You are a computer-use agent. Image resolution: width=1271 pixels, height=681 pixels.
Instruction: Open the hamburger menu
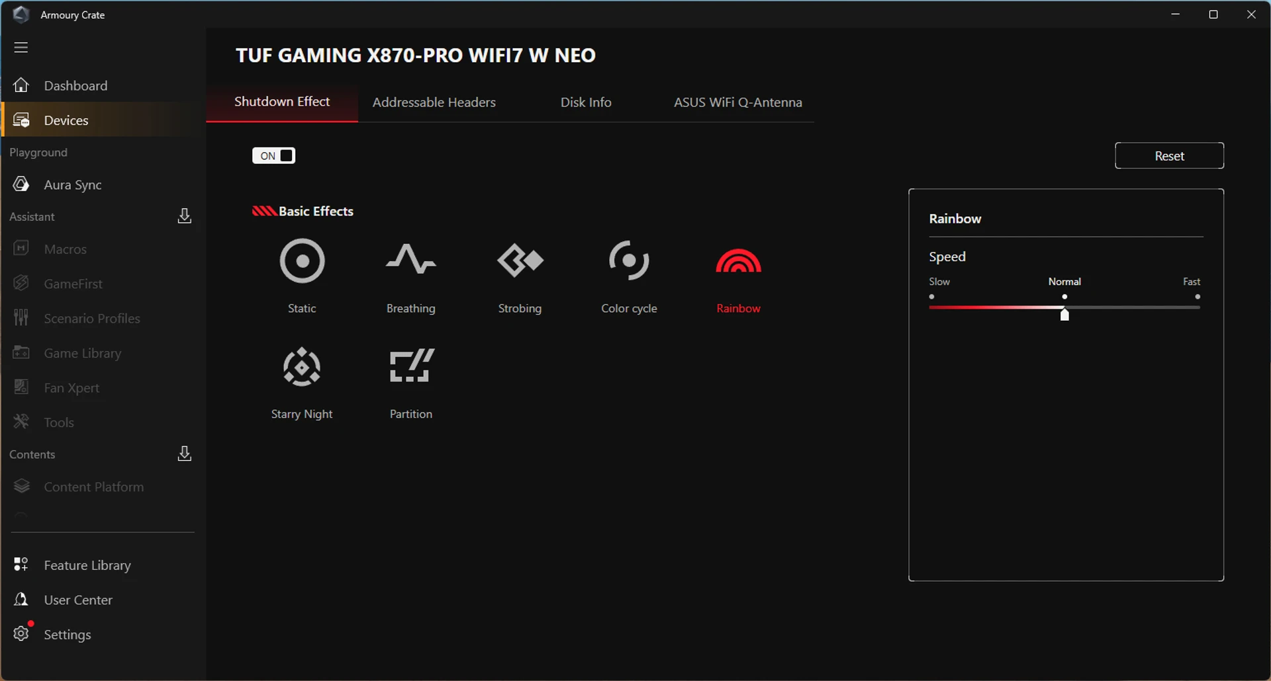pyautogui.click(x=21, y=47)
